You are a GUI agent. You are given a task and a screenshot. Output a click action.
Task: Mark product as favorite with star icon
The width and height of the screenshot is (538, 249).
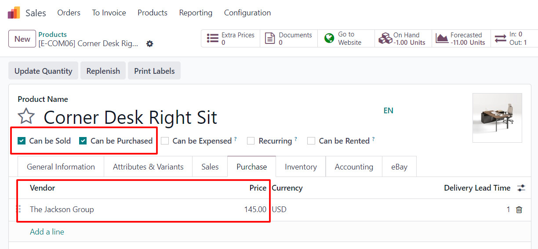26,117
